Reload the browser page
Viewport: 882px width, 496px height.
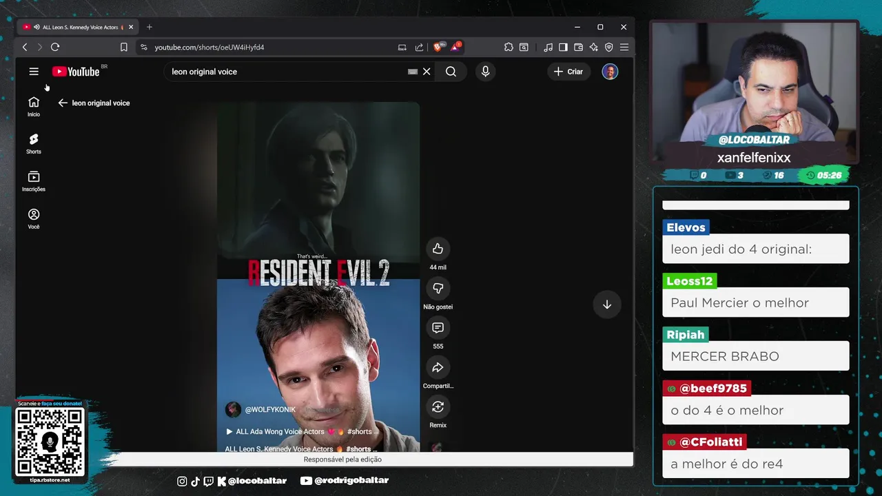[x=55, y=47]
